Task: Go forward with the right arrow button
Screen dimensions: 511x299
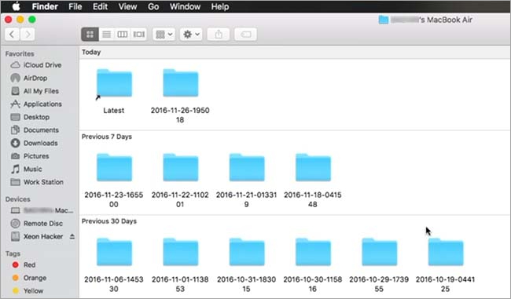Action: [28, 35]
